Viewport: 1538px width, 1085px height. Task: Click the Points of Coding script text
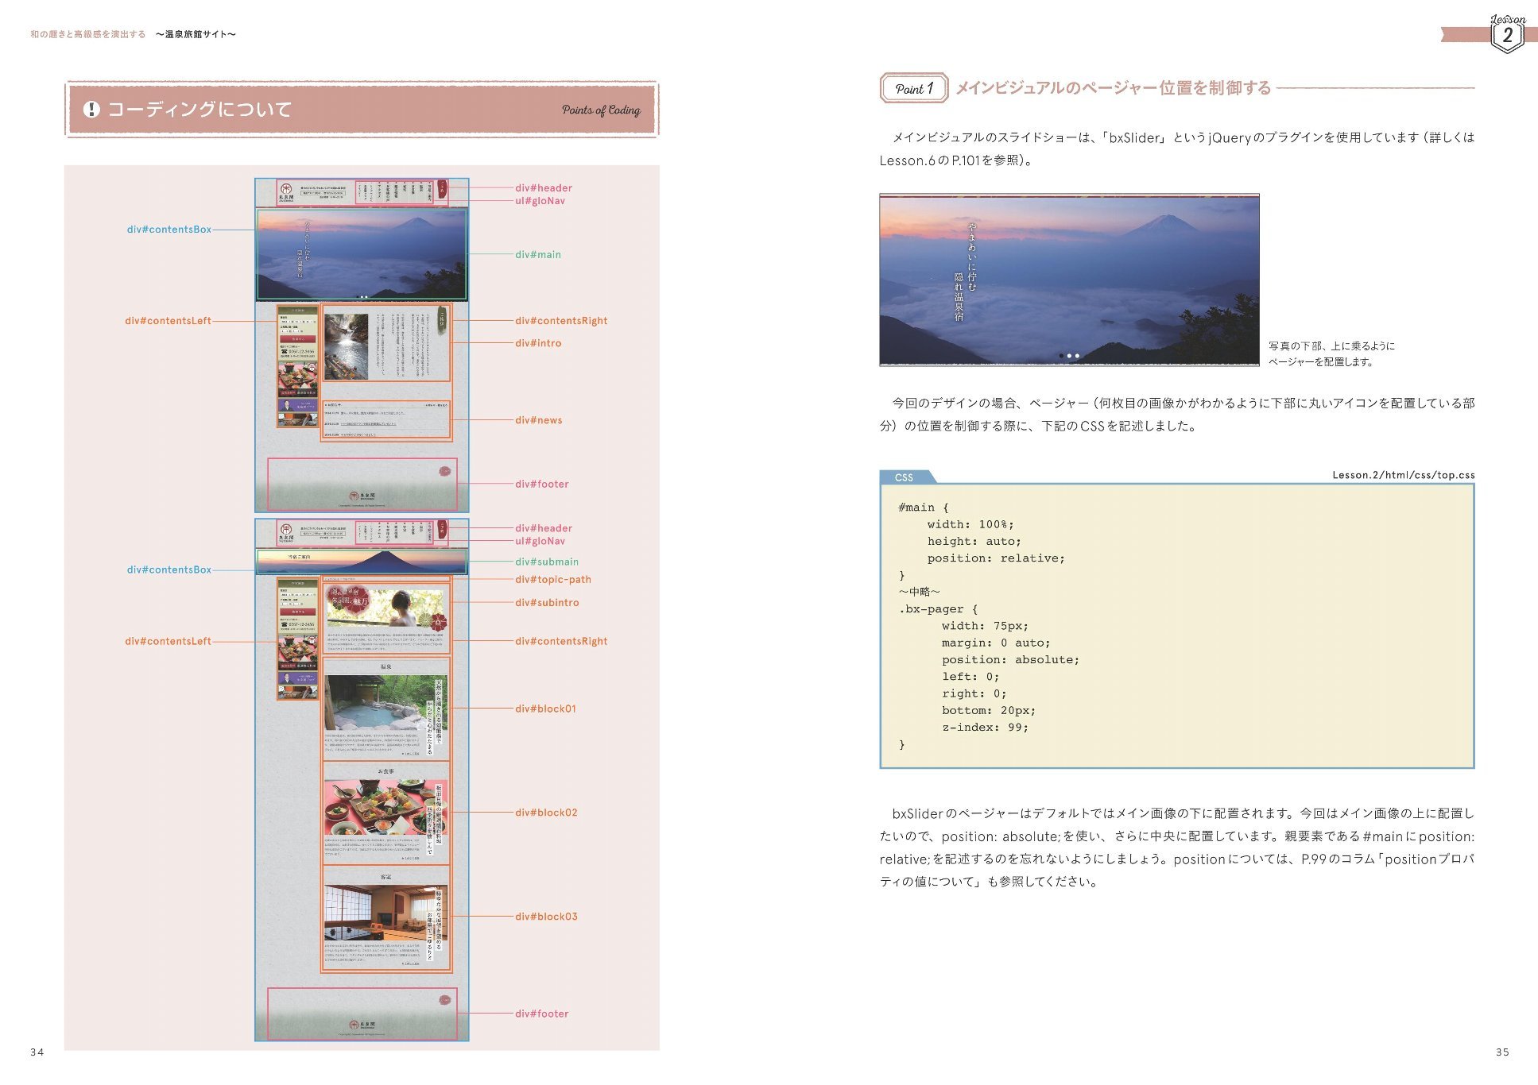click(600, 110)
